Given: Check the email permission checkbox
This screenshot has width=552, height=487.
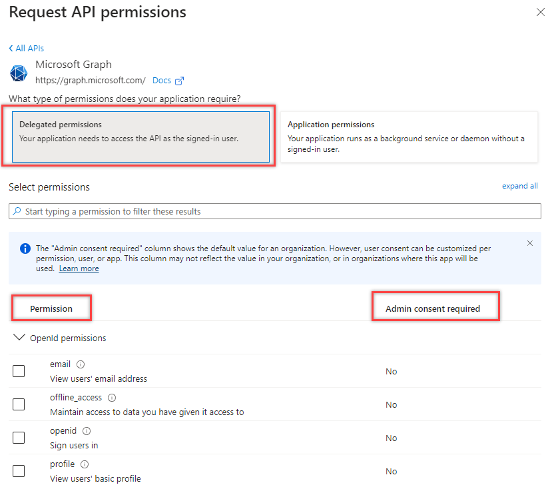Looking at the screenshot, I should (19, 371).
